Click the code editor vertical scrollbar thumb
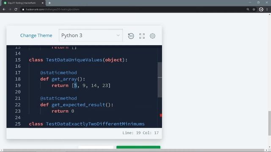This screenshot has height=152, width=271. [x=160, y=80]
